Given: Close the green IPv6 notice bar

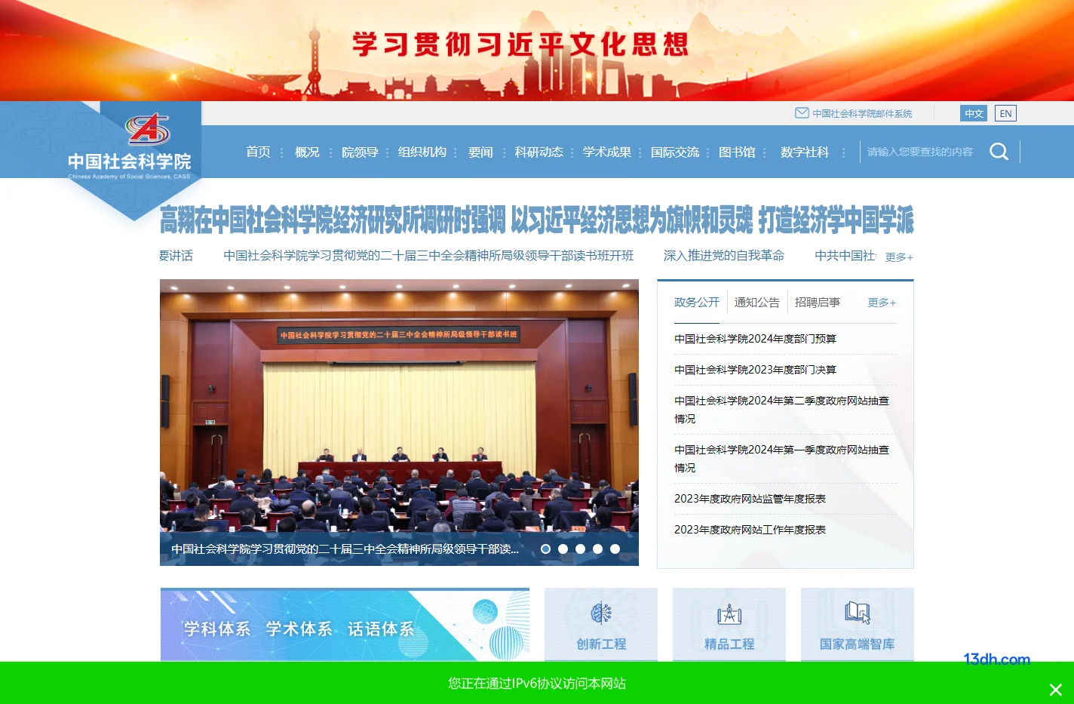Looking at the screenshot, I should pos(1055,690).
